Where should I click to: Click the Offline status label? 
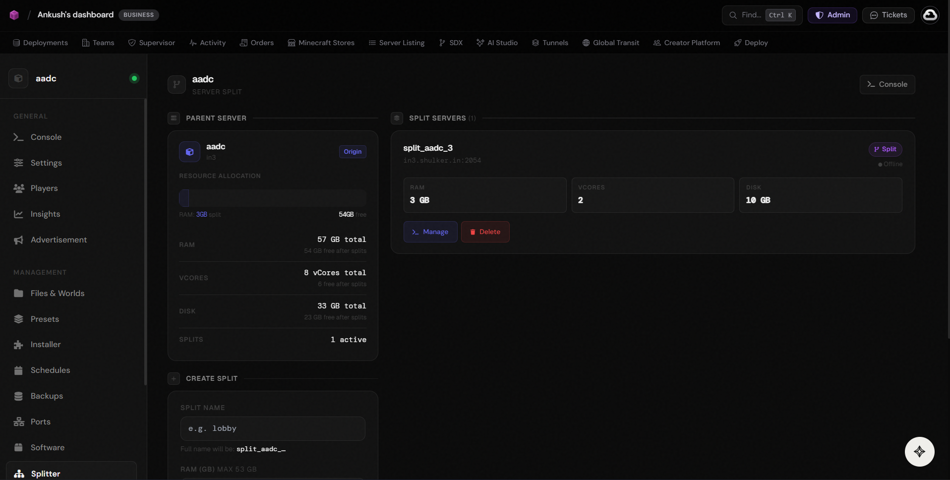(891, 164)
